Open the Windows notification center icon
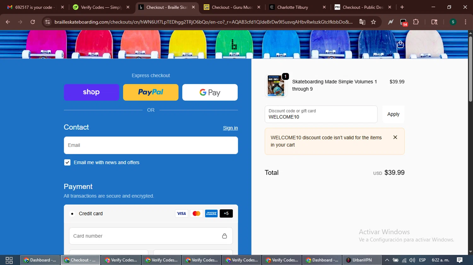 tap(460, 260)
